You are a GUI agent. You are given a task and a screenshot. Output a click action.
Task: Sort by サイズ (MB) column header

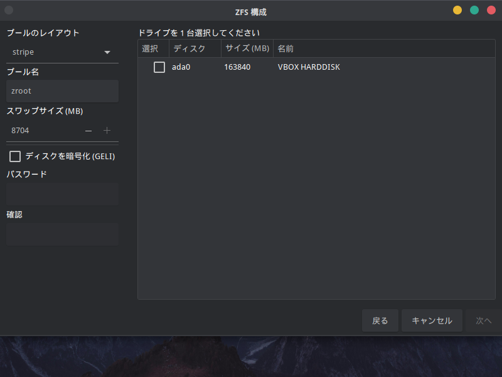[247, 48]
